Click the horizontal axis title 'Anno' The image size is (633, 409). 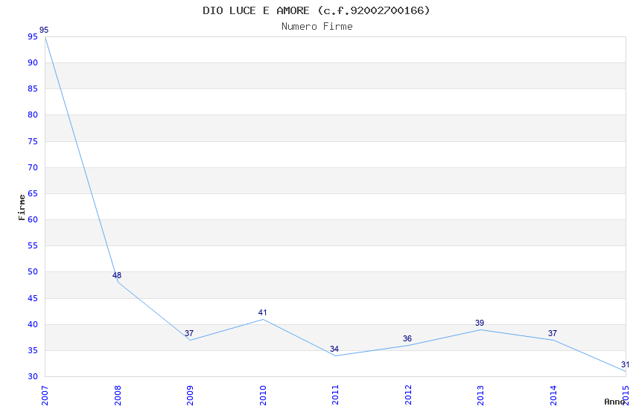[614, 402]
